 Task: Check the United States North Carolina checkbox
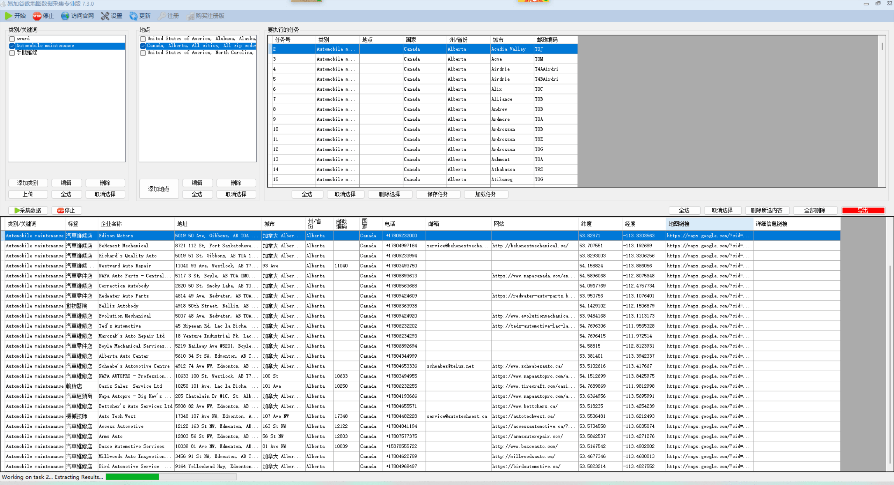(143, 53)
